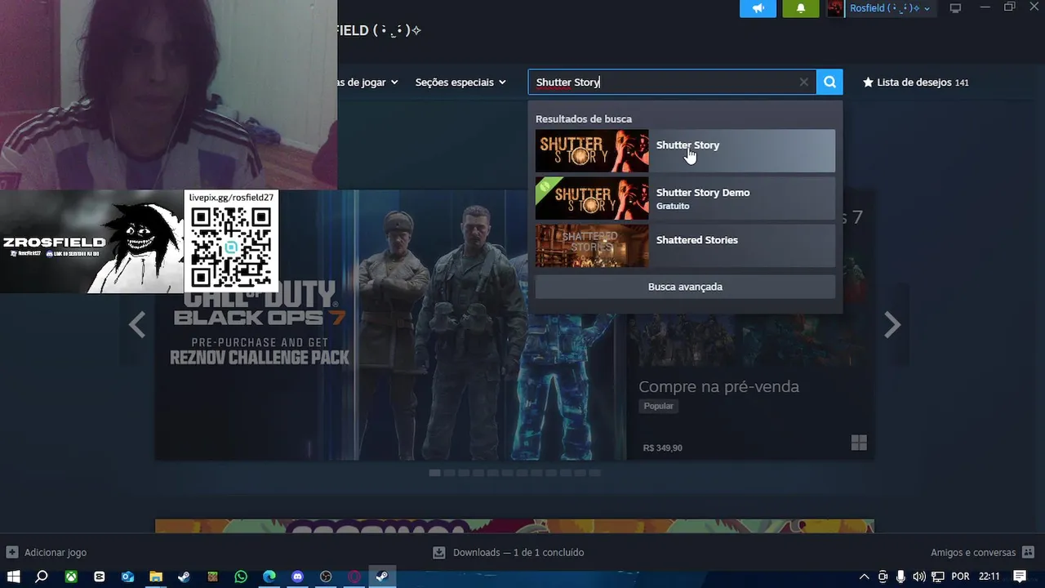
Task: Open Minecraft from the taskbar
Action: coord(212,577)
